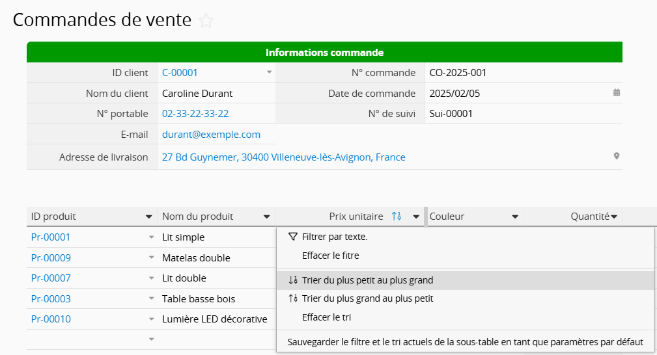The image size is (657, 355).
Task: Select Filtrer par texte menu option
Action: click(x=334, y=237)
